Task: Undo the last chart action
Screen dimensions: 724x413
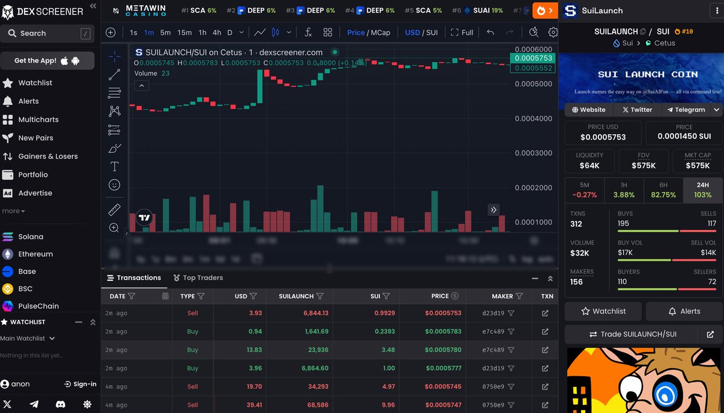Action: (x=491, y=33)
